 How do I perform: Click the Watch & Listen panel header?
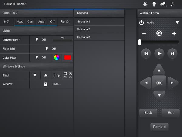160,13
